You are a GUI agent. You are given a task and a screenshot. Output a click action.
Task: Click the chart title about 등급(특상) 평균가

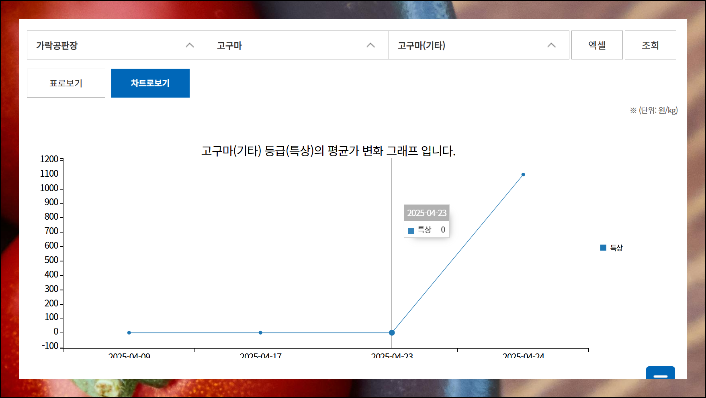tap(328, 151)
